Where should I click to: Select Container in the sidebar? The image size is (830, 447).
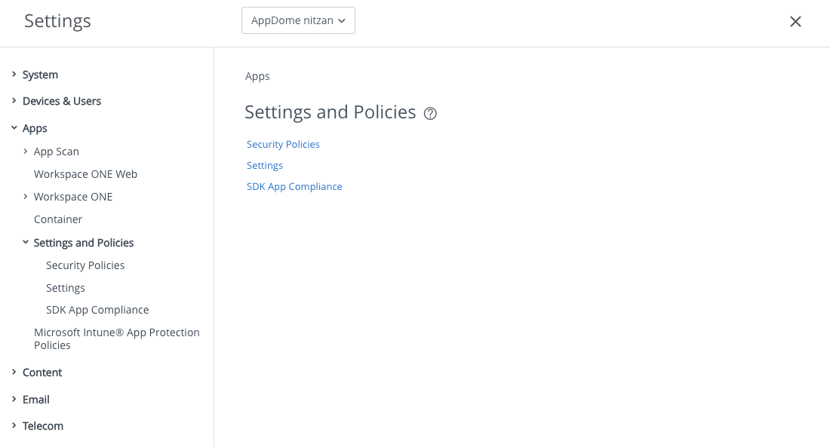click(58, 219)
